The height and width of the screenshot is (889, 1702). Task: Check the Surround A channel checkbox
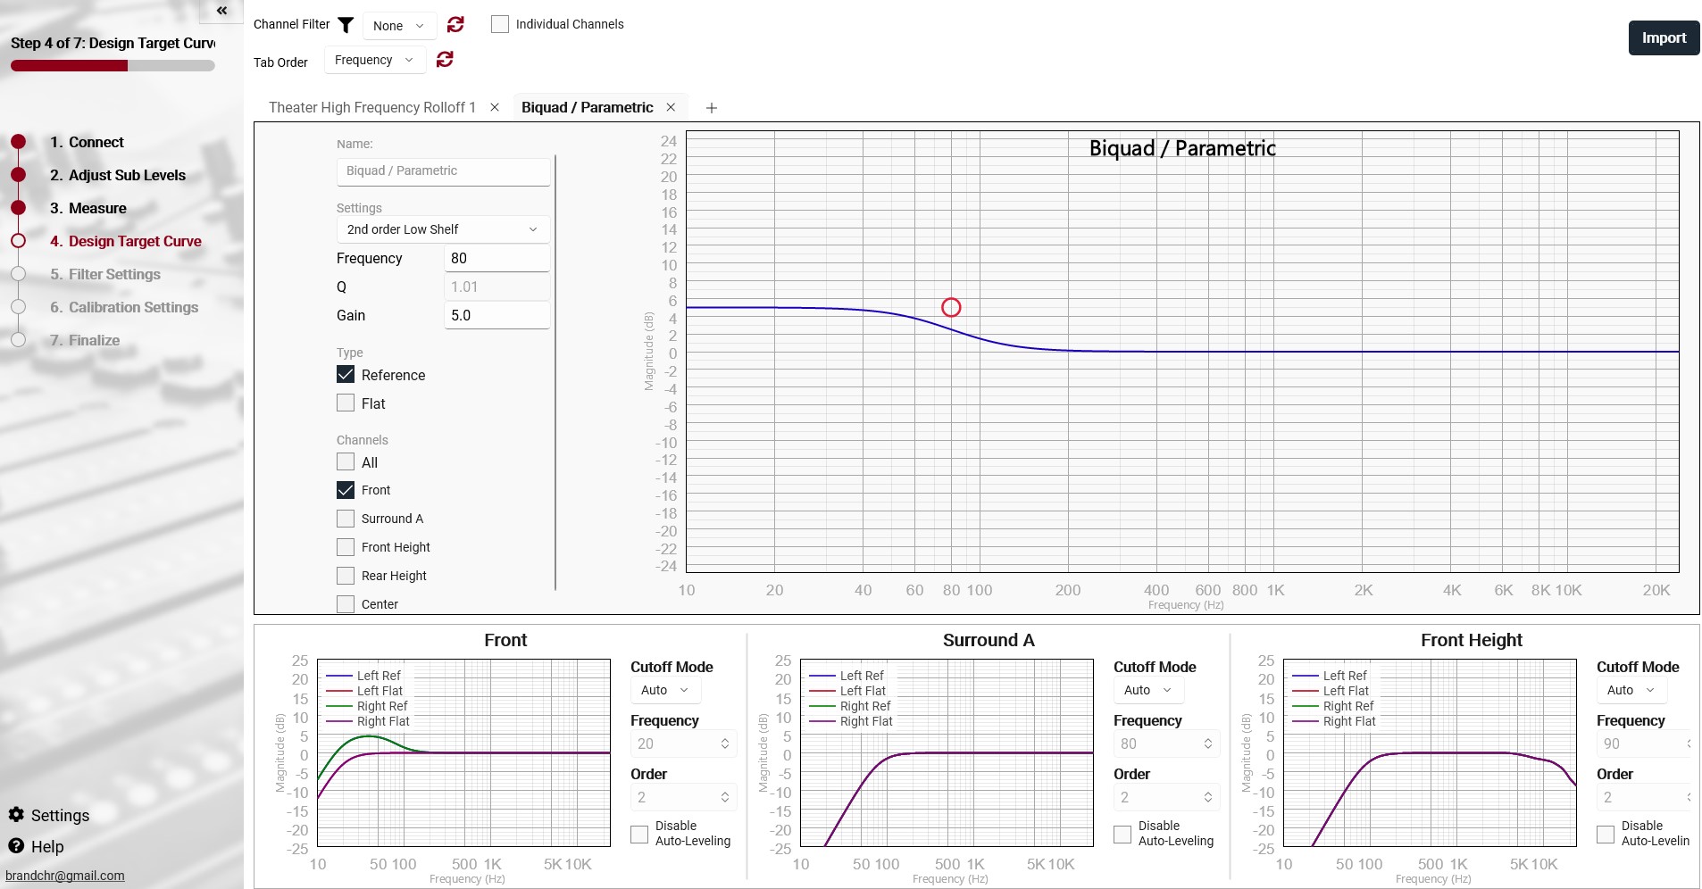346,519
